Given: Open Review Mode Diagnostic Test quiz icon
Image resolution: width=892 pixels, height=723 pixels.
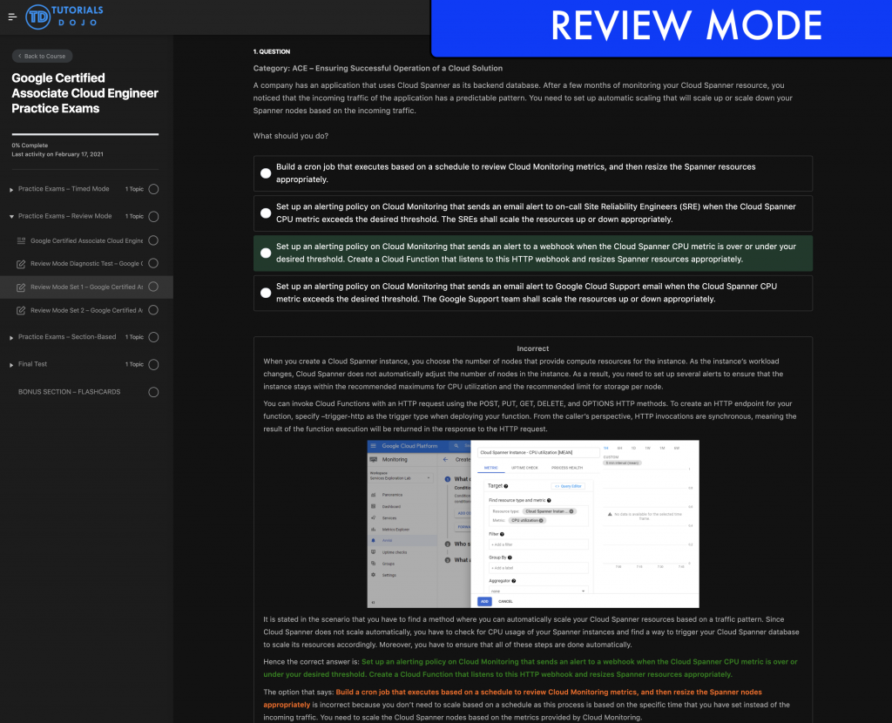Looking at the screenshot, I should (22, 264).
